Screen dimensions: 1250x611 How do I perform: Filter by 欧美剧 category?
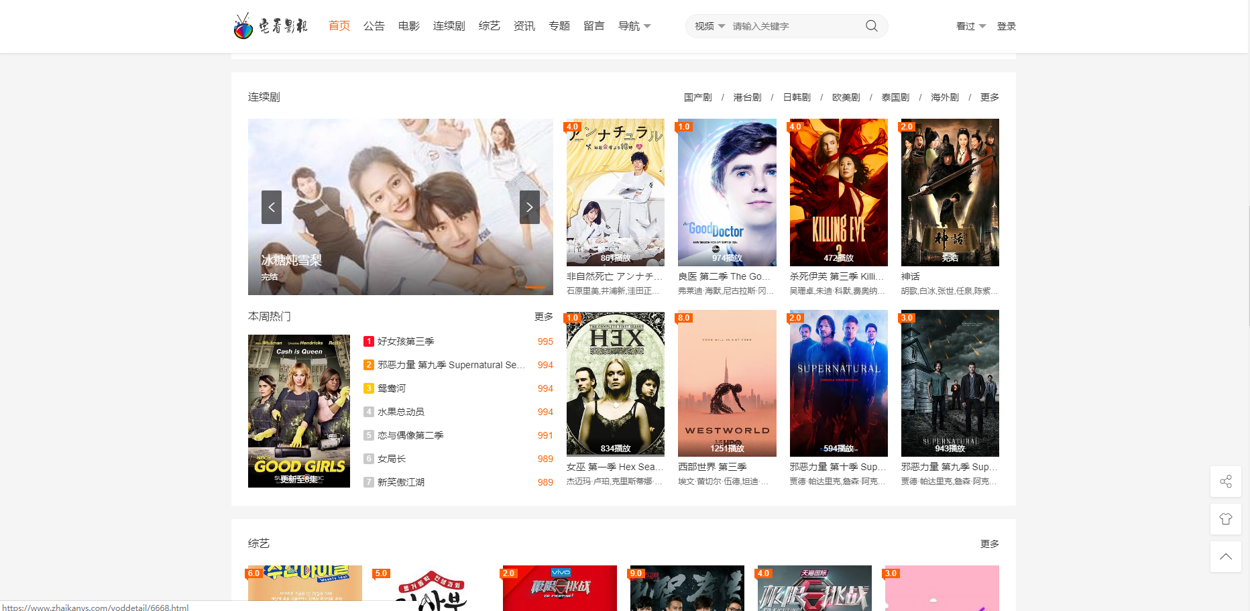[846, 97]
